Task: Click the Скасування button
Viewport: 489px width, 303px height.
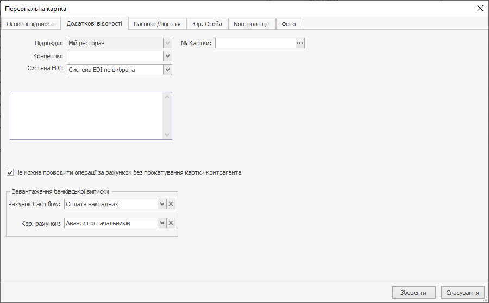Action: coord(462,293)
